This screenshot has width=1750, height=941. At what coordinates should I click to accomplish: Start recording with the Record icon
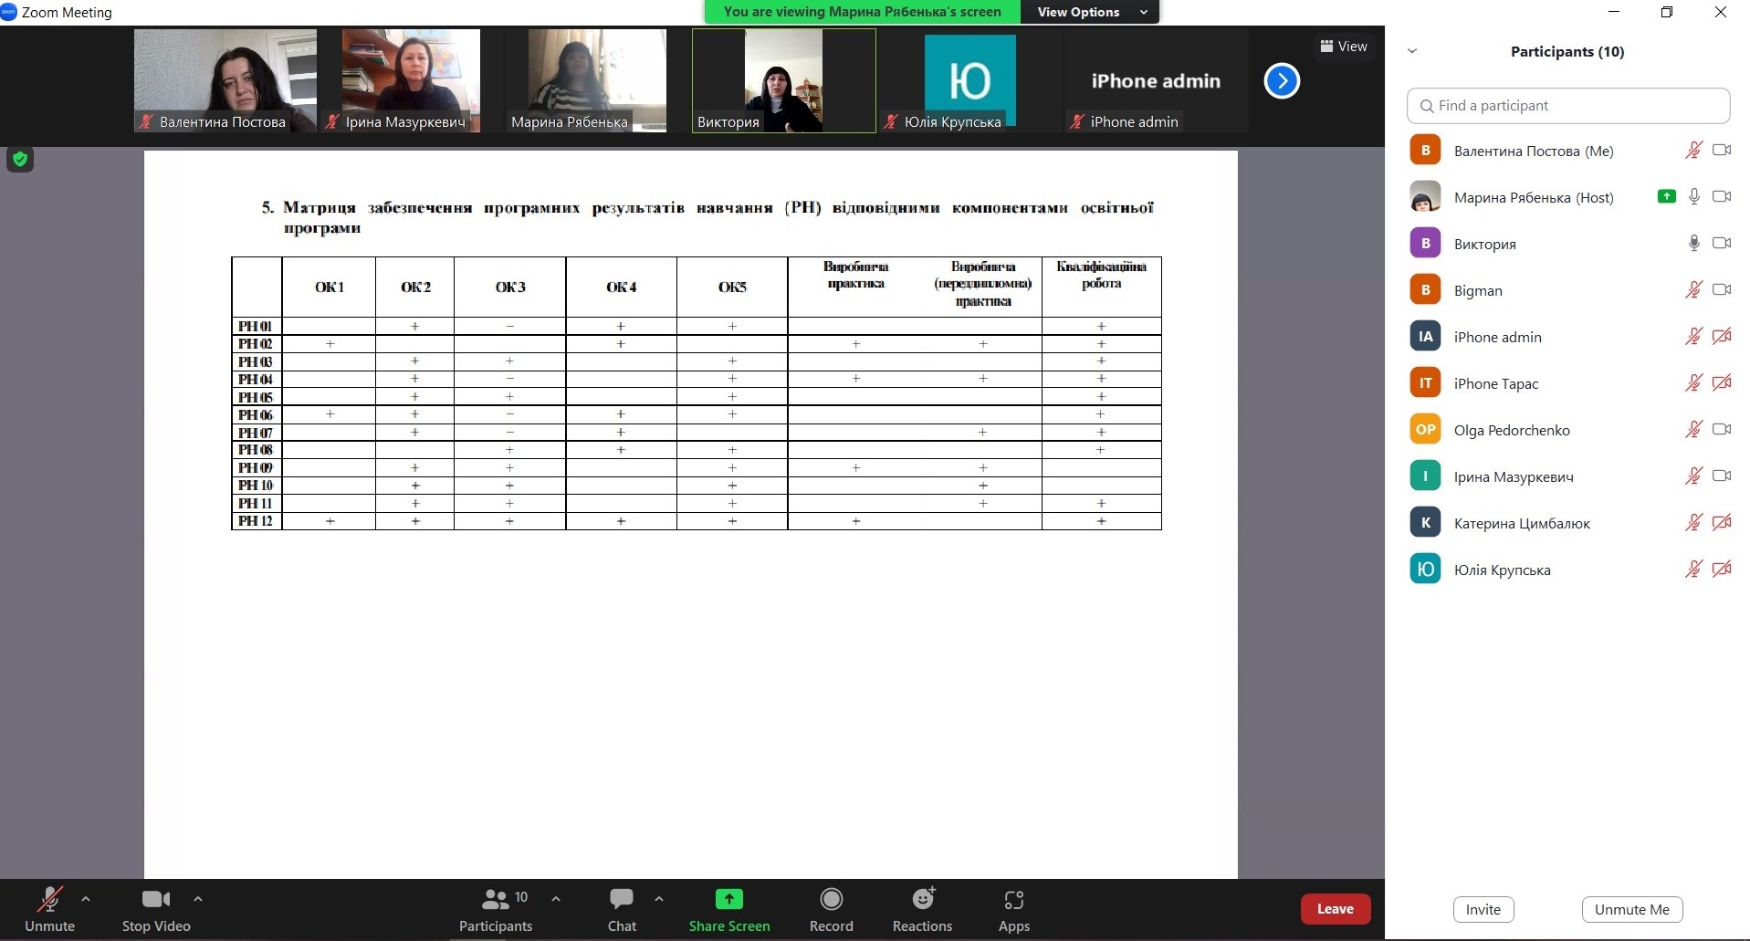click(x=831, y=900)
